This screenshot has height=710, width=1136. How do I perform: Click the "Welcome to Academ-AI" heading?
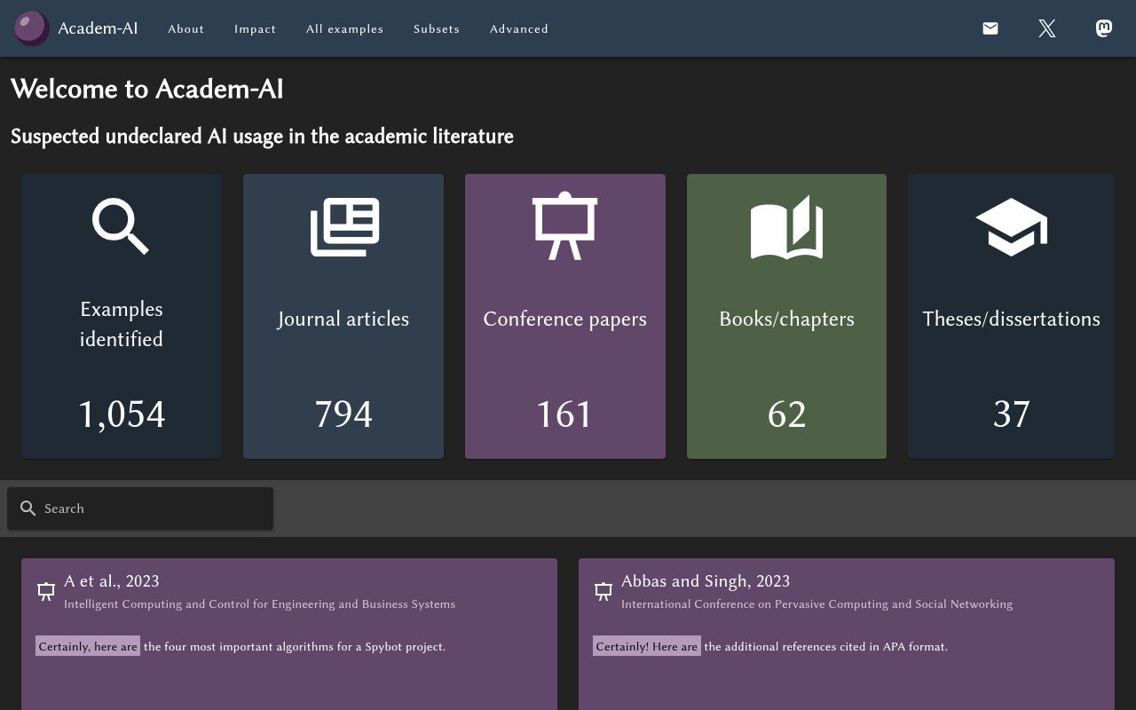coord(147,89)
